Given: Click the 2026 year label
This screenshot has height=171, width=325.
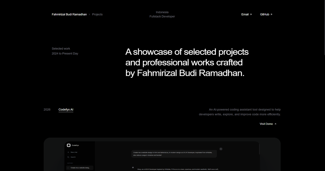Looking at the screenshot, I should [x=47, y=110].
